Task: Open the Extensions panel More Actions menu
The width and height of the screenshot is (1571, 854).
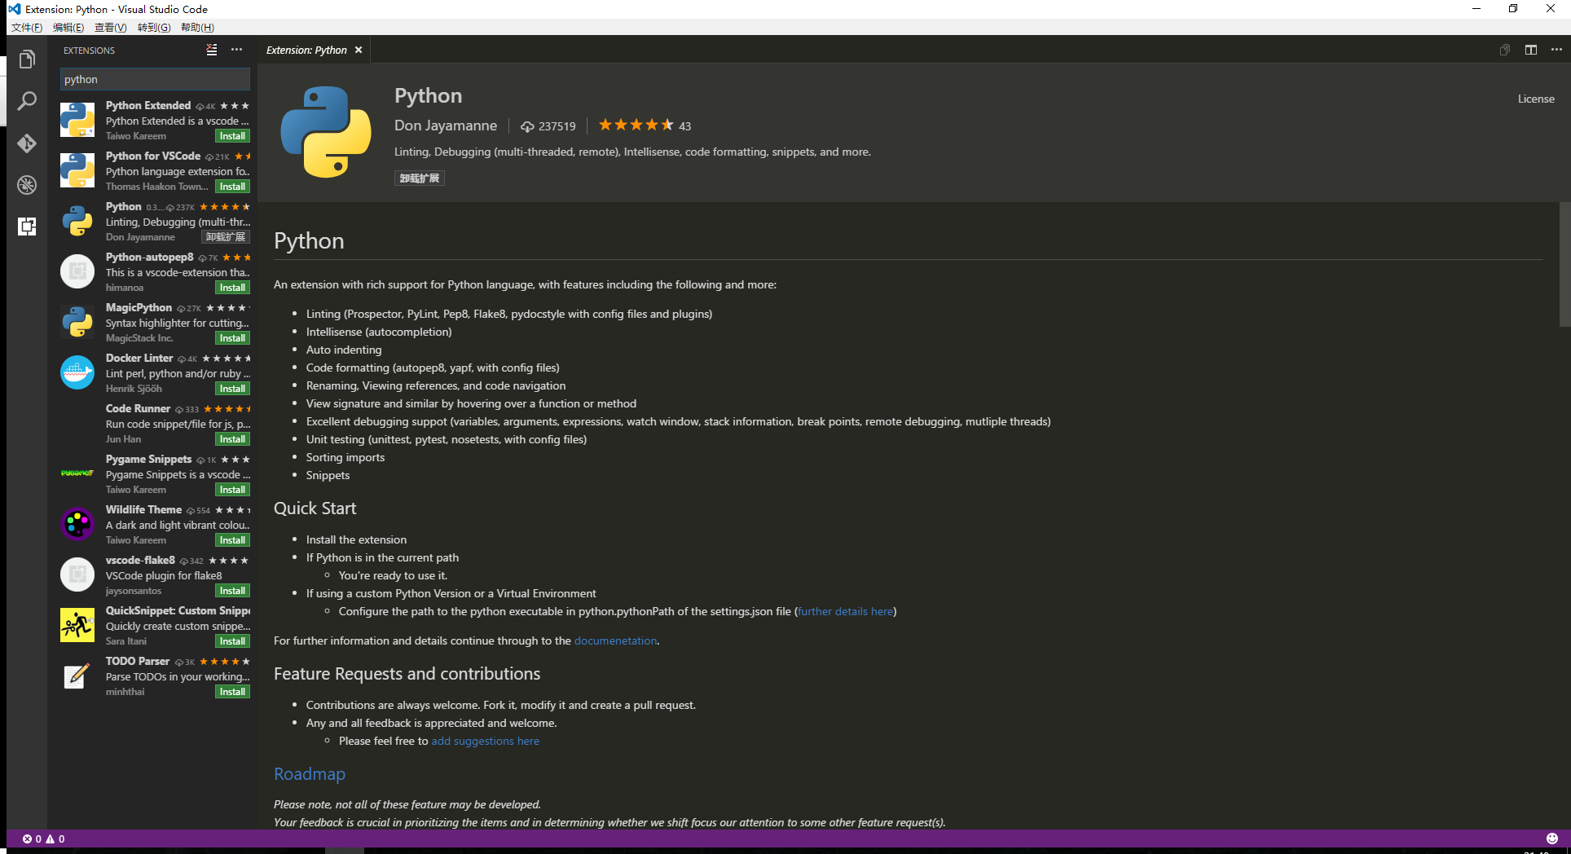Action: pyautogui.click(x=236, y=50)
